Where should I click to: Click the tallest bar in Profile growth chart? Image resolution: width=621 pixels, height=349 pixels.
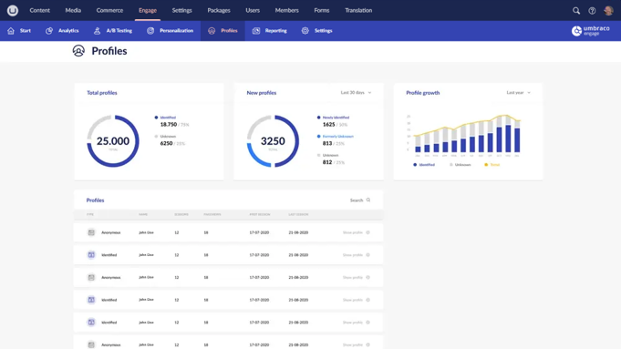click(x=508, y=134)
